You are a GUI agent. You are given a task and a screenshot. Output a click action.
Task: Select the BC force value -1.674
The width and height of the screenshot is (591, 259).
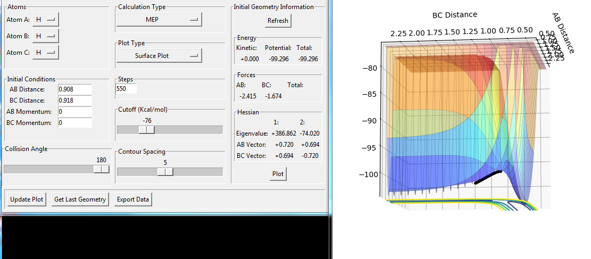[x=273, y=96]
